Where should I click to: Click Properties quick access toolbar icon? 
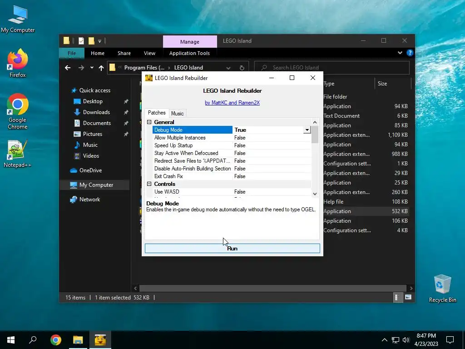pos(81,41)
